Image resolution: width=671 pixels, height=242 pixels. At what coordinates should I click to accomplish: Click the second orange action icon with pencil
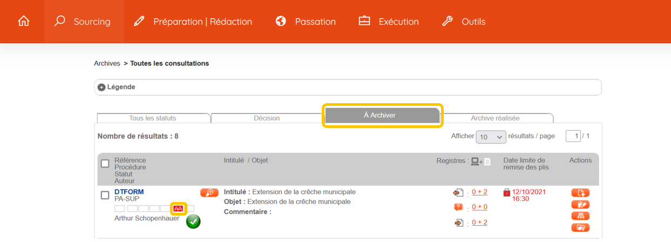coord(580,204)
